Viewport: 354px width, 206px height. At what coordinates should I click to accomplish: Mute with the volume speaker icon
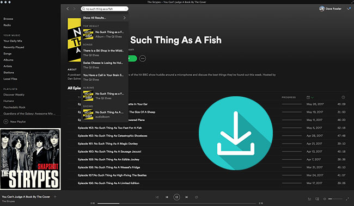[325, 199]
